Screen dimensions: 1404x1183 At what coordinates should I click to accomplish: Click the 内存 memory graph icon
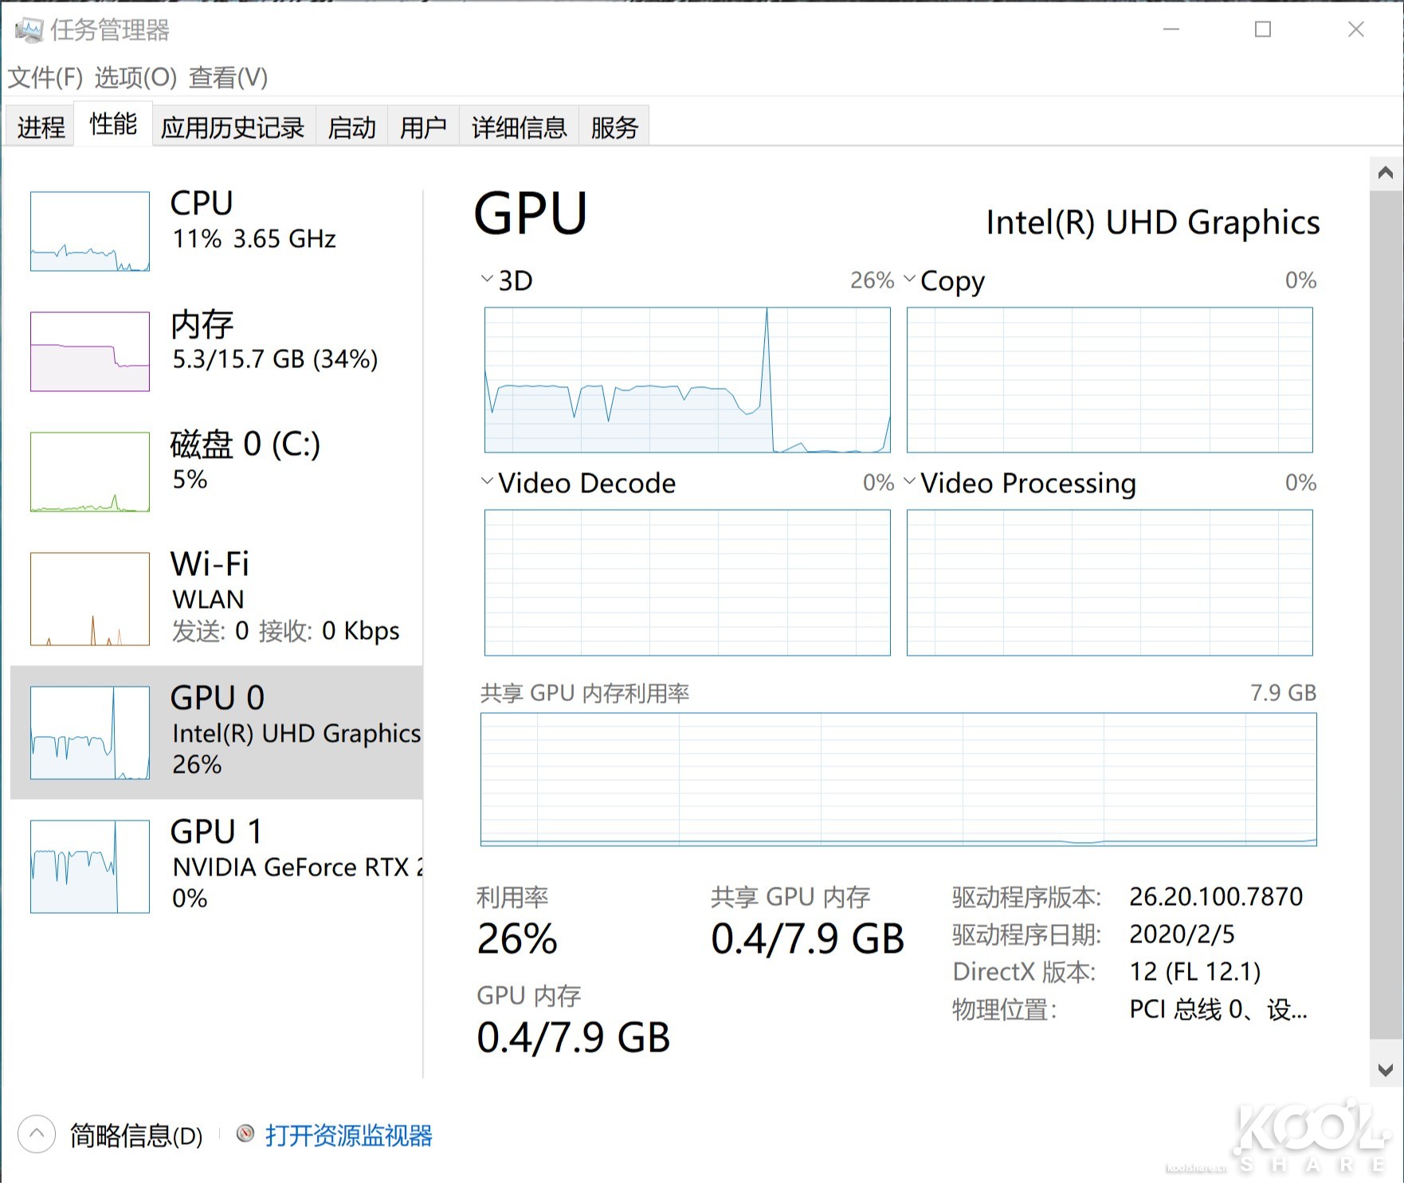tap(89, 351)
